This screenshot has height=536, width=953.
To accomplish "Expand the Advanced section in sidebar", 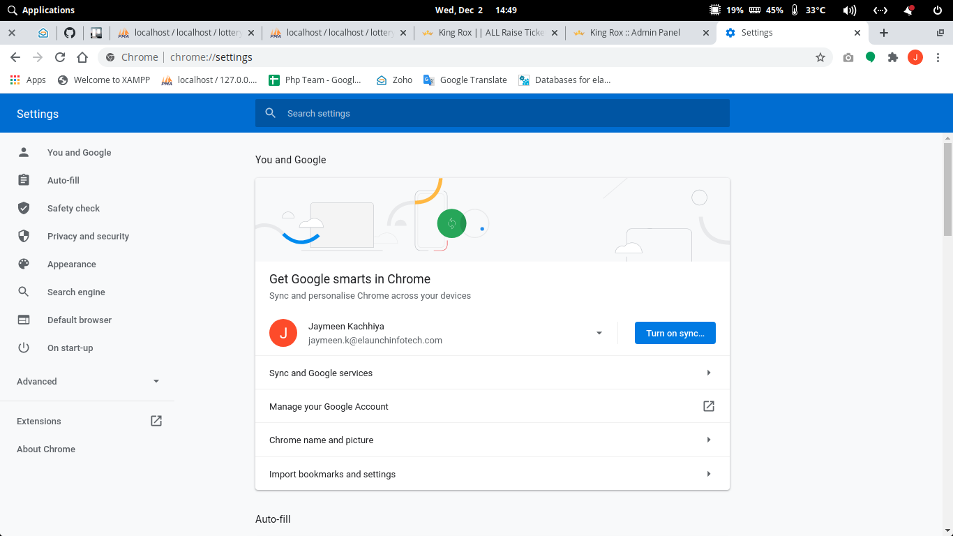I will [x=87, y=381].
